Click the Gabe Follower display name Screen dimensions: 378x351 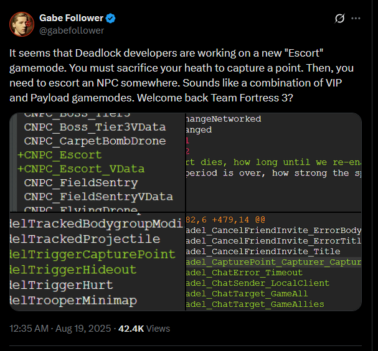point(72,18)
